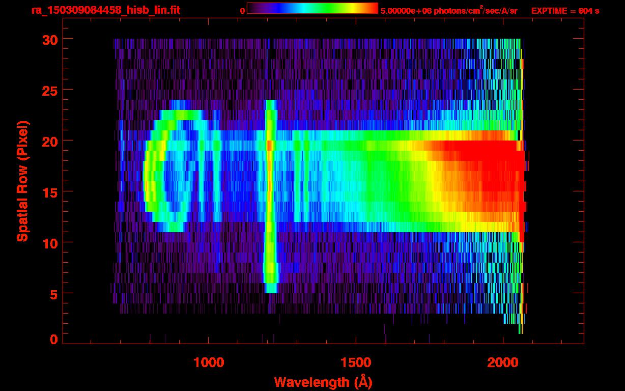Click the "EXPTIME = 604 s" text
The height and width of the screenshot is (391, 625).
pos(565,11)
